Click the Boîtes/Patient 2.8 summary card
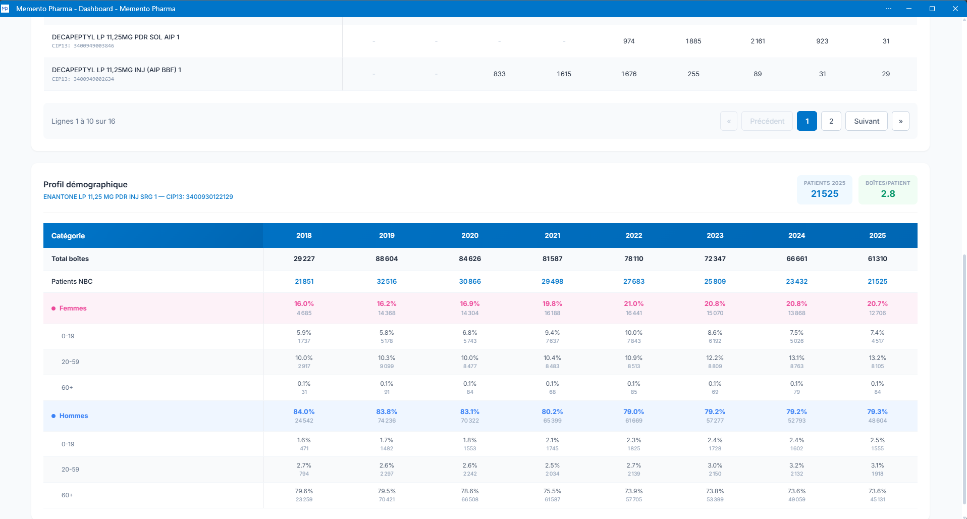This screenshot has width=967, height=519. [x=888, y=189]
